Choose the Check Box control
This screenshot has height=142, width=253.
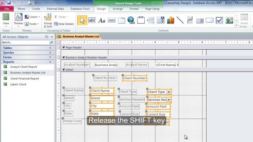[219, 20]
